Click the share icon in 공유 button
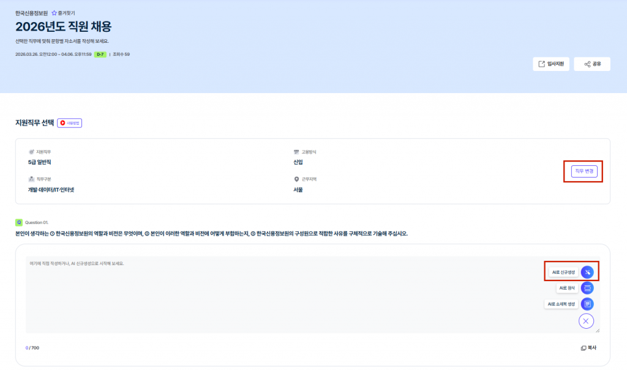 point(587,64)
